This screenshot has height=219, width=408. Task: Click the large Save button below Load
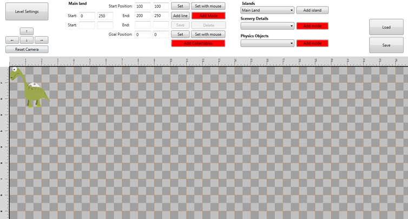tap(386, 45)
